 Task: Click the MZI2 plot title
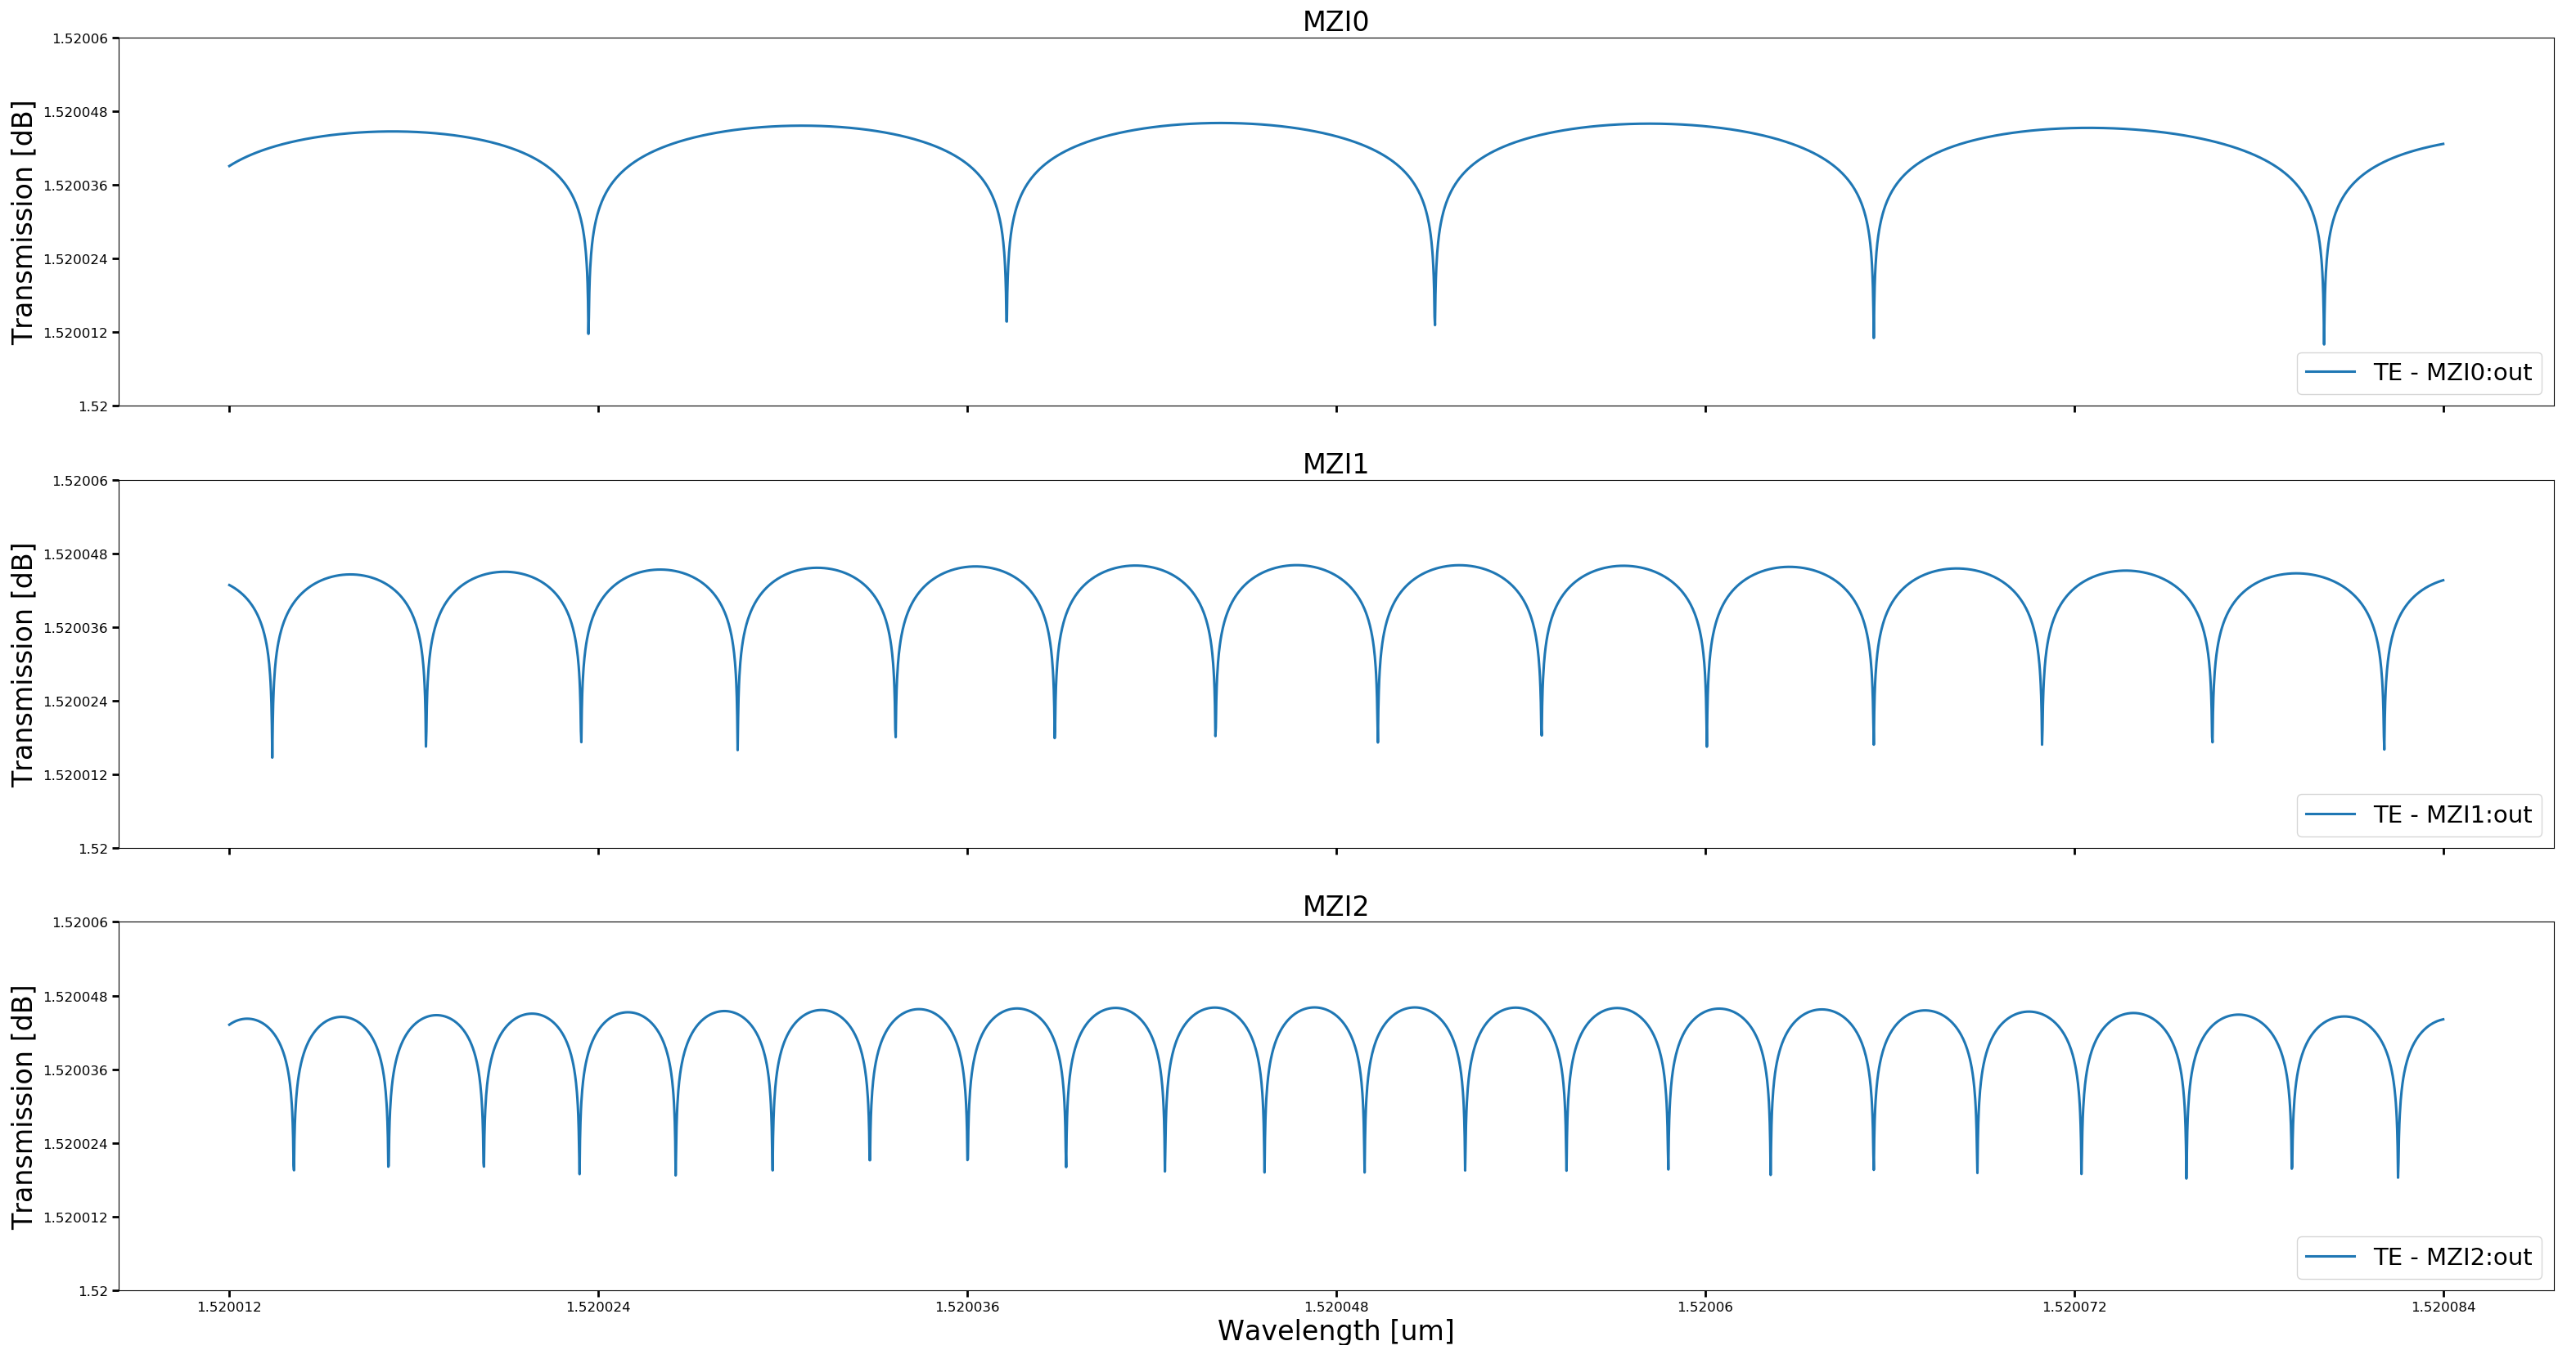tap(1335, 906)
